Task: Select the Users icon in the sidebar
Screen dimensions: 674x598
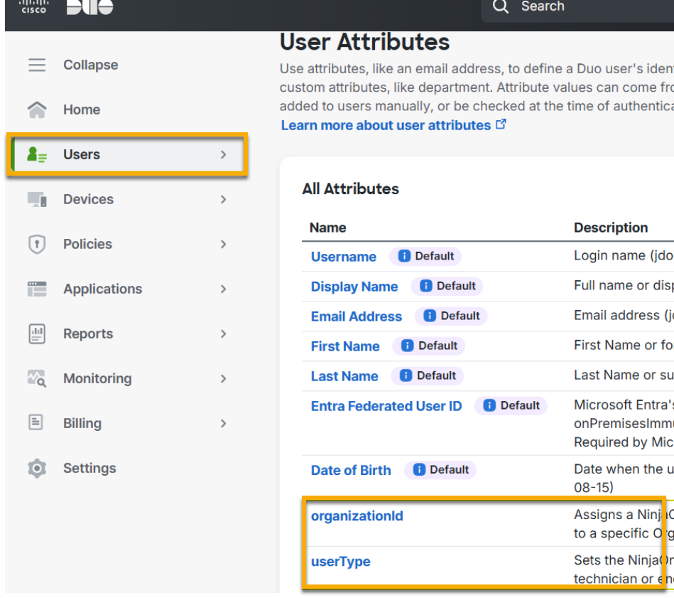Action: pyautogui.click(x=37, y=154)
